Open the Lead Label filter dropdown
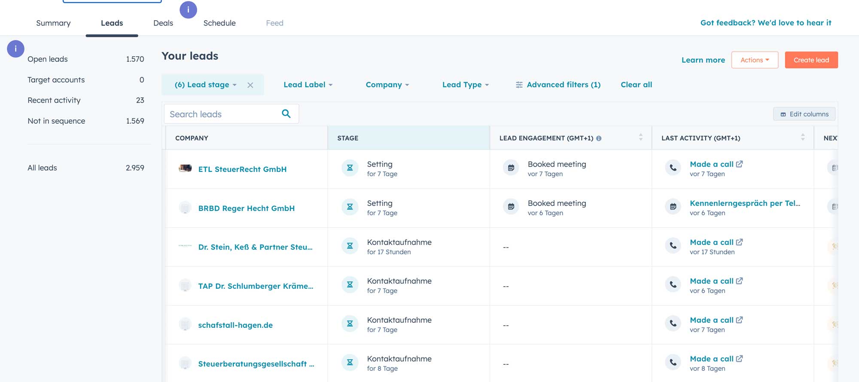This screenshot has width=859, height=382. point(308,85)
